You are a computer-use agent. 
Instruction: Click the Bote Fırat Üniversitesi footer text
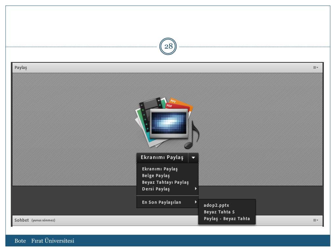pos(44,241)
